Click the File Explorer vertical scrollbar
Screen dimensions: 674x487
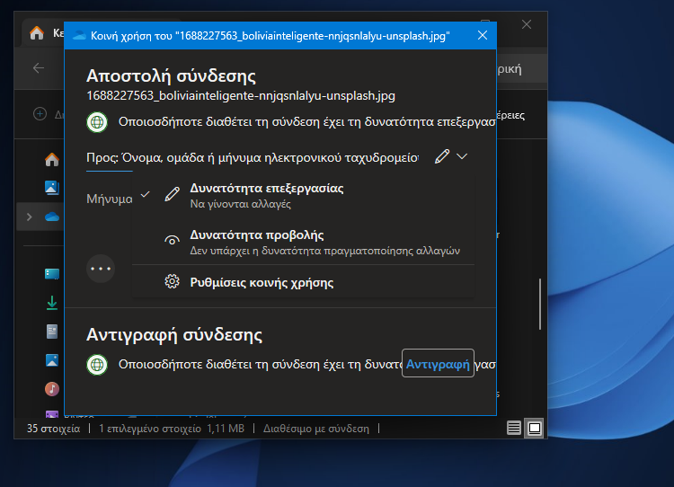coord(540,305)
